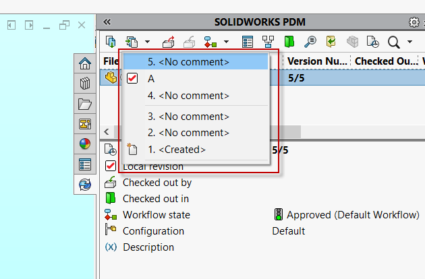Click the Local revision checkmark icon
This screenshot has width=425, height=279.
coord(111,166)
